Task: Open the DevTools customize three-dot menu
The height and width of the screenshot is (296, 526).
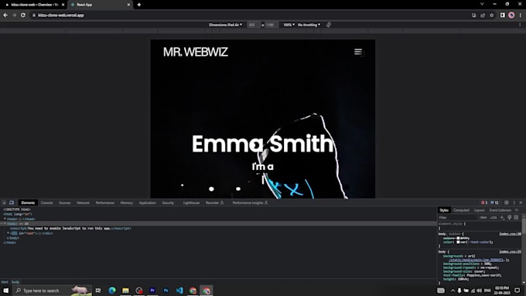Action: point(514,202)
